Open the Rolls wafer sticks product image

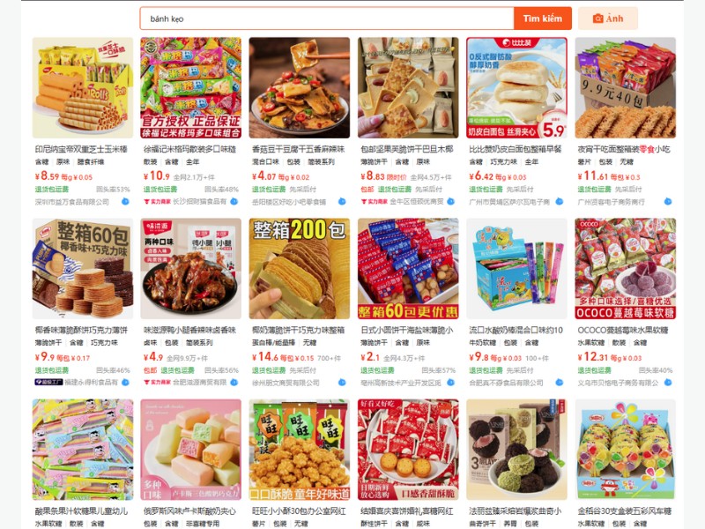coord(83,87)
